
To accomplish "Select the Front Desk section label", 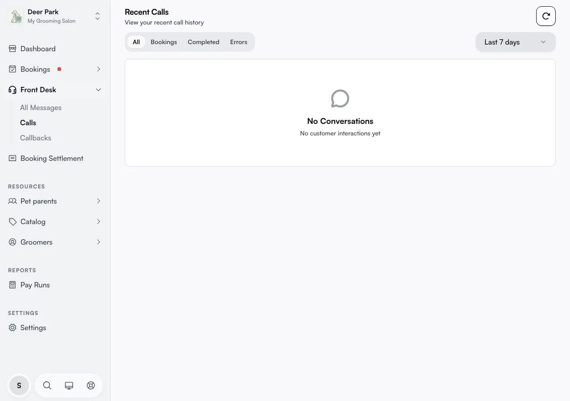I will 38,90.
